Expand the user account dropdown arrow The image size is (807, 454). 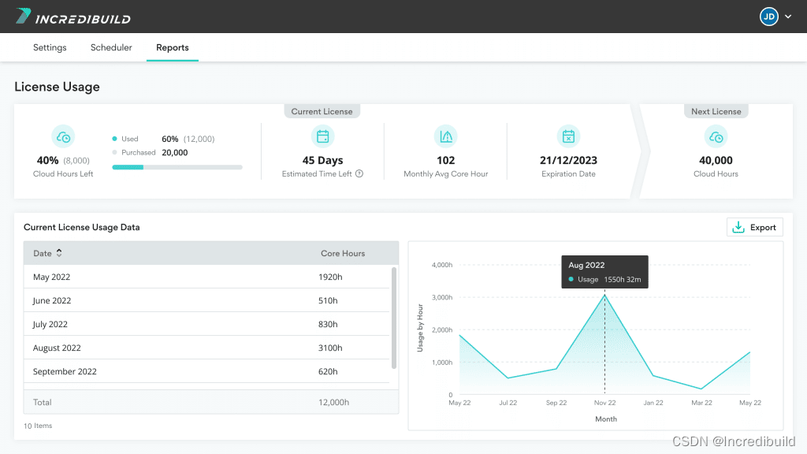[787, 17]
